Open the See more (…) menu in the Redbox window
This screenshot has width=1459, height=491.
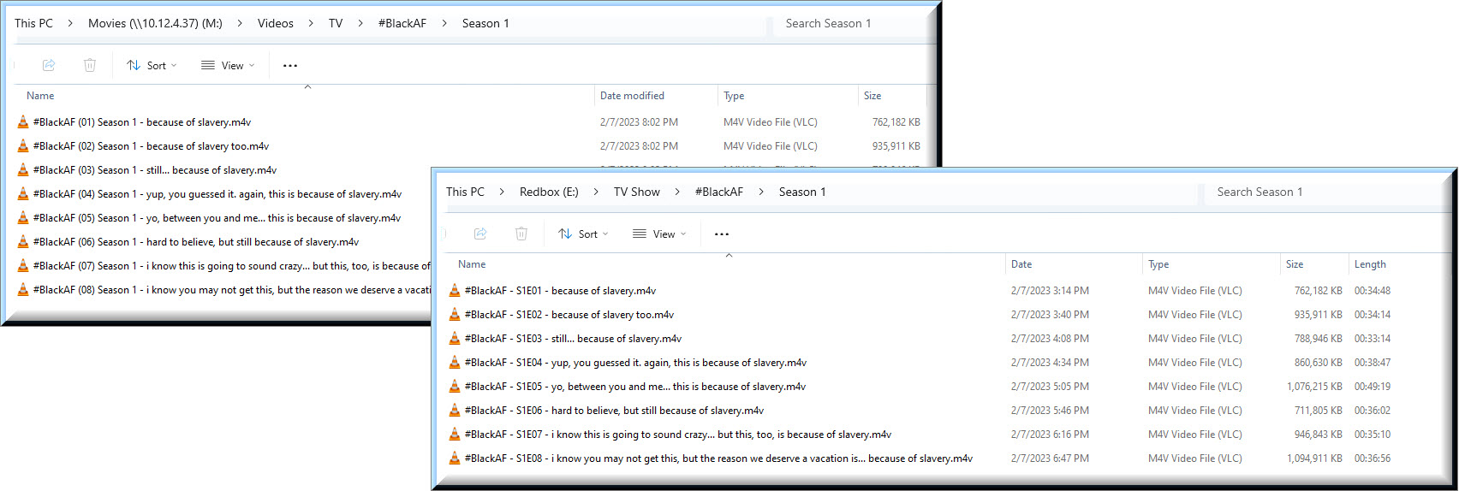click(722, 234)
